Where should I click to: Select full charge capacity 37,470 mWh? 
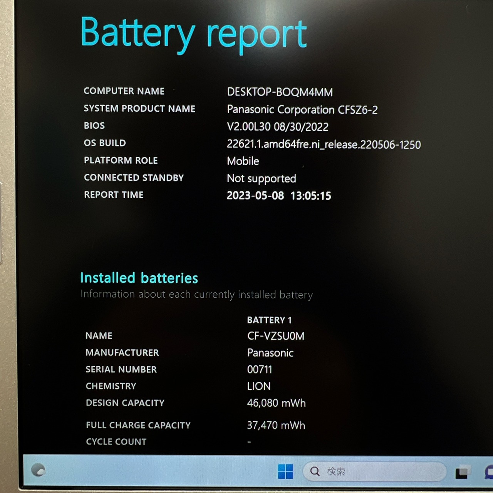276,425
